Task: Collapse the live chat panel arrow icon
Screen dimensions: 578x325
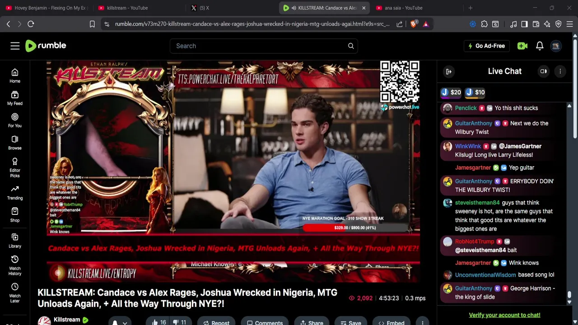Action: 449,71
